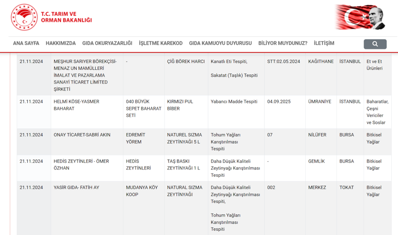Select the BİLİYOR MUYDUNUZ? menu item
The width and height of the screenshot is (398, 235).
tap(283, 43)
